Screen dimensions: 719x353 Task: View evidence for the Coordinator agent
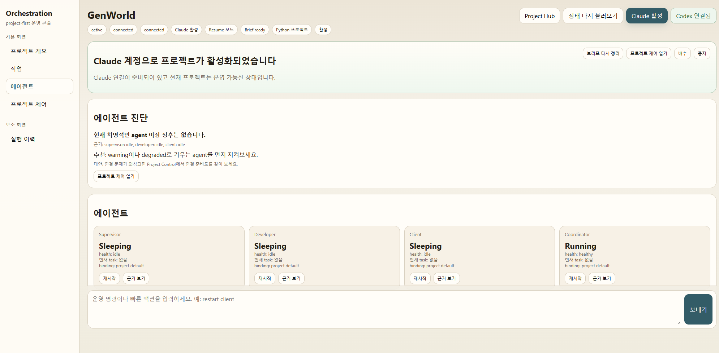(x=601, y=278)
